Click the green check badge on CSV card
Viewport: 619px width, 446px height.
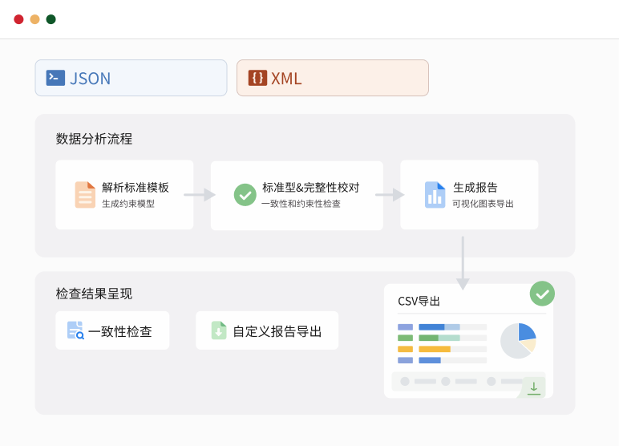tap(542, 294)
